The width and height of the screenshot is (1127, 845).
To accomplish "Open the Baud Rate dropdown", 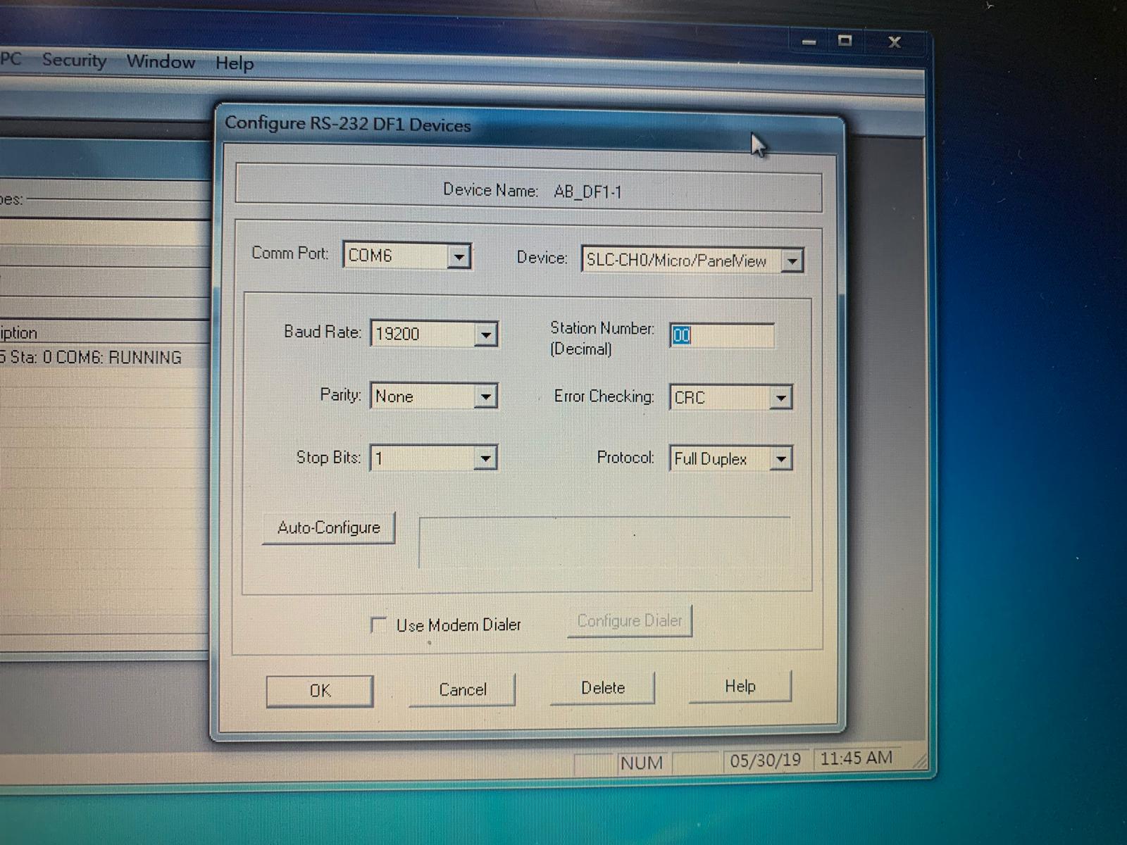I will (485, 334).
